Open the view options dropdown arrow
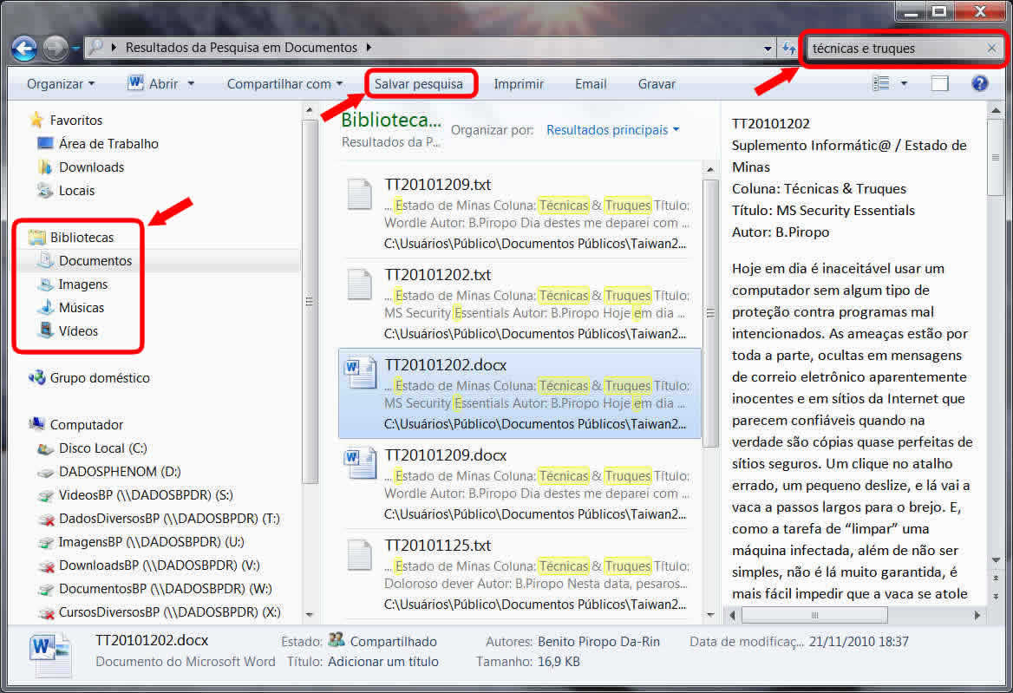Screen dimensions: 1013x693 pyautogui.click(x=904, y=84)
